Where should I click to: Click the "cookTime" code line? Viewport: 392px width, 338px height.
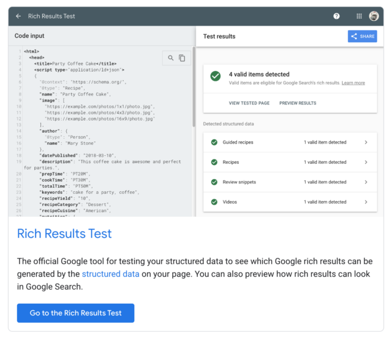click(x=65, y=180)
